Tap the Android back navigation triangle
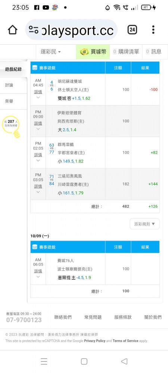168x373 pixels. tap(124, 361)
